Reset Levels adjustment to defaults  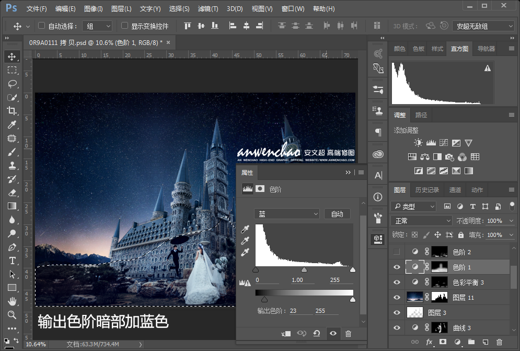click(x=317, y=333)
